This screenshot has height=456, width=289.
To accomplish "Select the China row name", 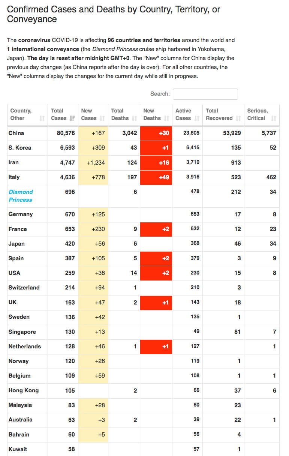I will 16,133.
